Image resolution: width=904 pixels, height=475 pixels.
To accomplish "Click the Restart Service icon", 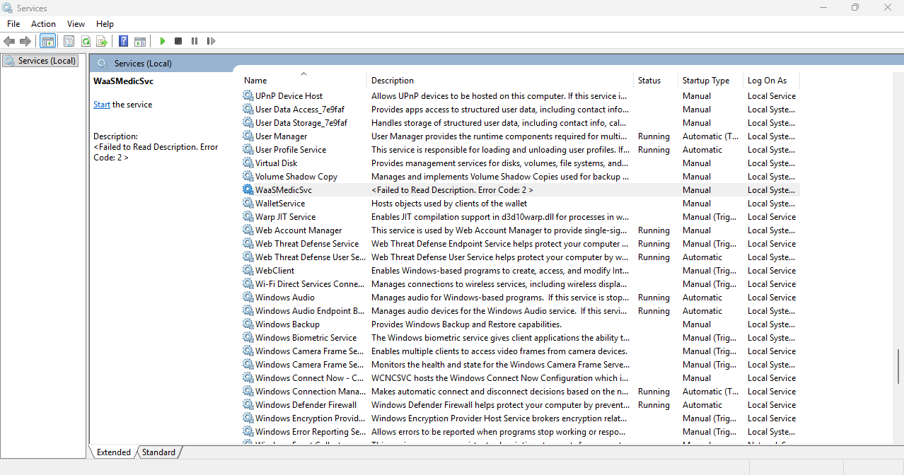I will point(211,41).
